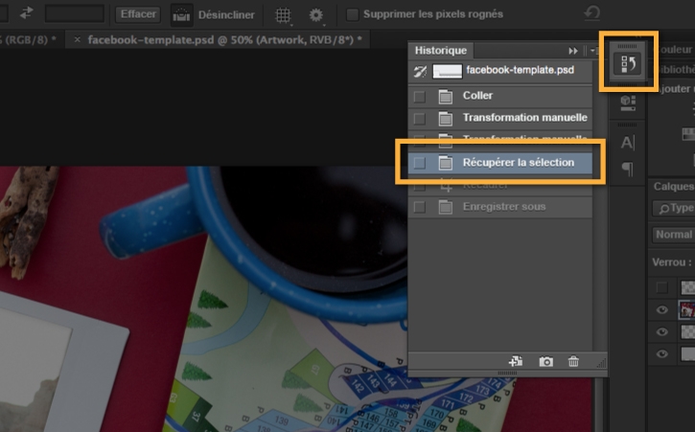The image size is (695, 432).
Task: Create new document from current state
Action: coord(516,361)
